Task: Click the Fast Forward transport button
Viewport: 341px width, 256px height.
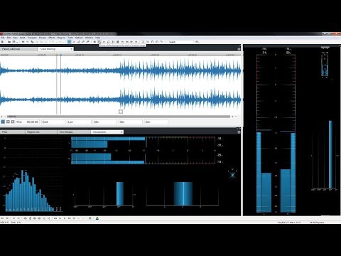Action: point(131,42)
